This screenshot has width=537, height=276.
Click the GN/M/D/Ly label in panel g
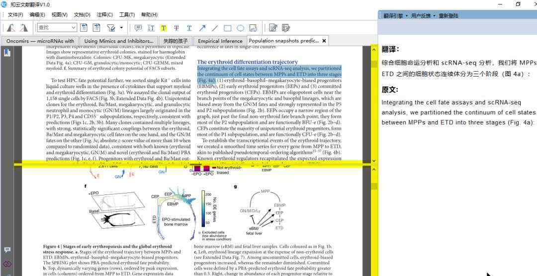[250, 210]
